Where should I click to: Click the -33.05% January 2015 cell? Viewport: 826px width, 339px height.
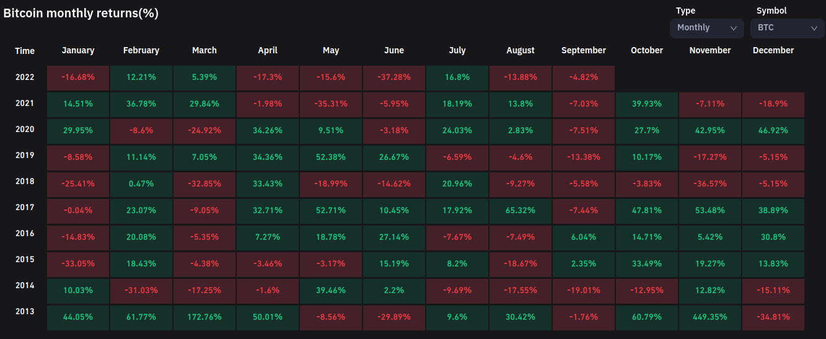(x=78, y=263)
